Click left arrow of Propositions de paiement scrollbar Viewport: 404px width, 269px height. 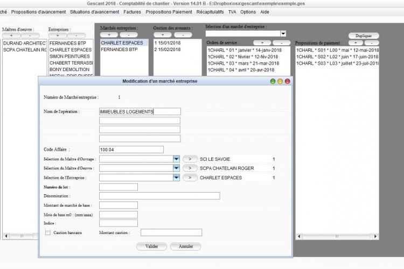299,236
